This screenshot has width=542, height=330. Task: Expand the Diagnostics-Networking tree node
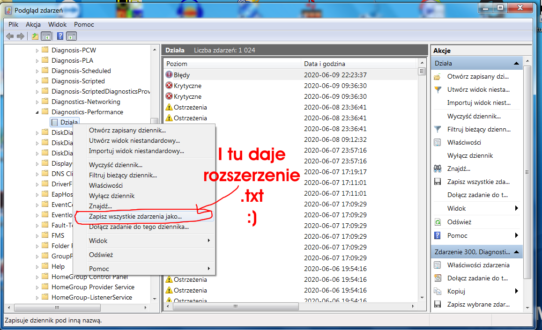[x=37, y=102]
